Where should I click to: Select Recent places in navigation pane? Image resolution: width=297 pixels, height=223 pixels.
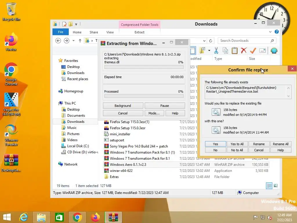pos(77,79)
